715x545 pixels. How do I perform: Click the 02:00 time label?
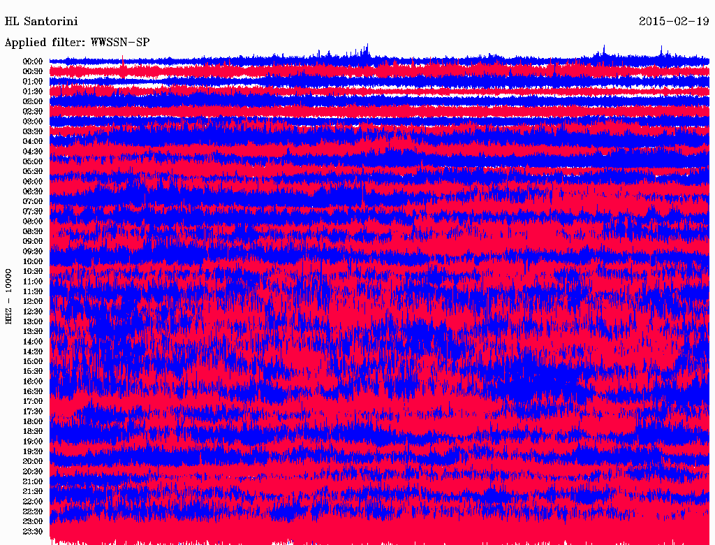coord(32,101)
